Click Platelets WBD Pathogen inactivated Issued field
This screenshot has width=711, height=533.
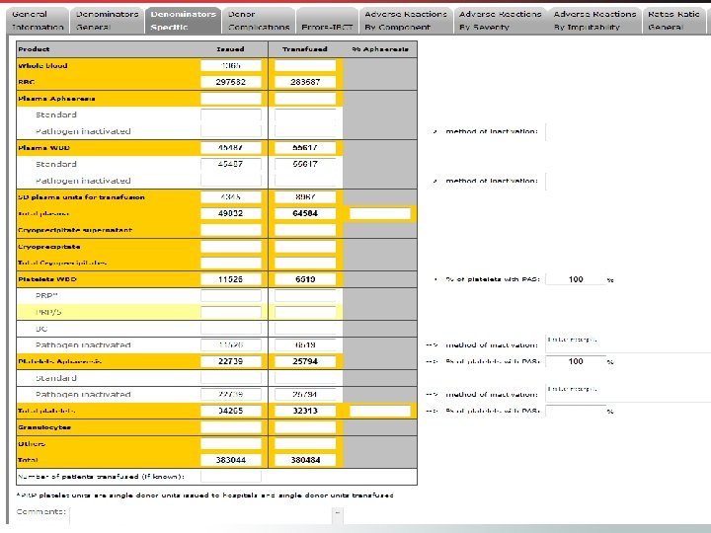click(x=231, y=344)
